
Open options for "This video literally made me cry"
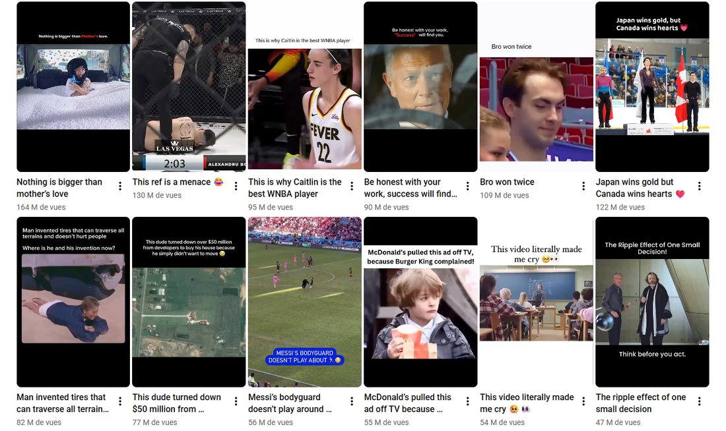click(583, 401)
